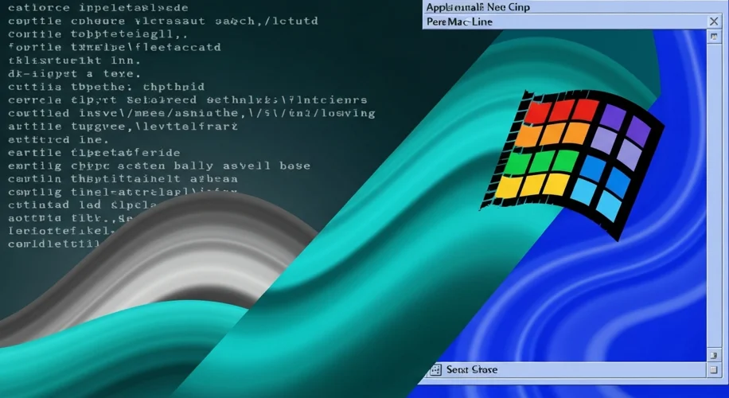
Task: Click the dotted grid icon beside Sent Stose
Action: pyautogui.click(x=435, y=370)
